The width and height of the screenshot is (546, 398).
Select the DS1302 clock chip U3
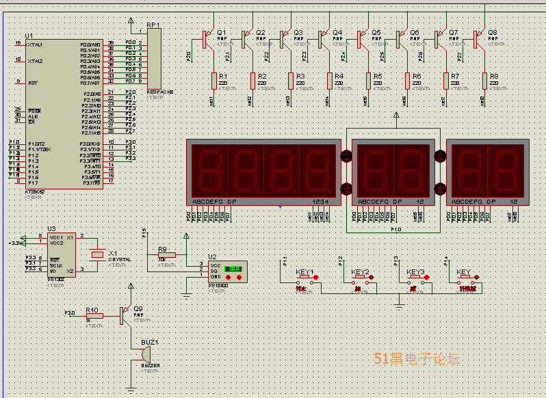tap(62, 255)
